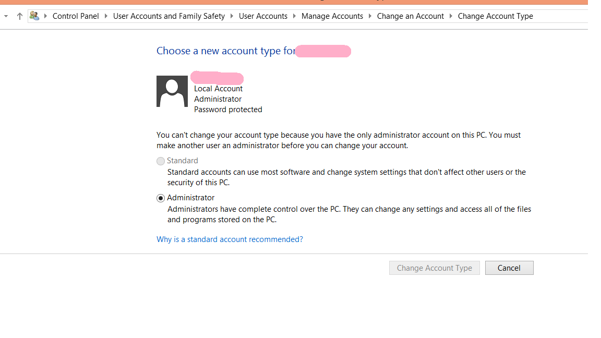Expand the chevron before Control Panel breadcrumb
The height and width of the screenshot is (338, 601).
[x=46, y=16]
